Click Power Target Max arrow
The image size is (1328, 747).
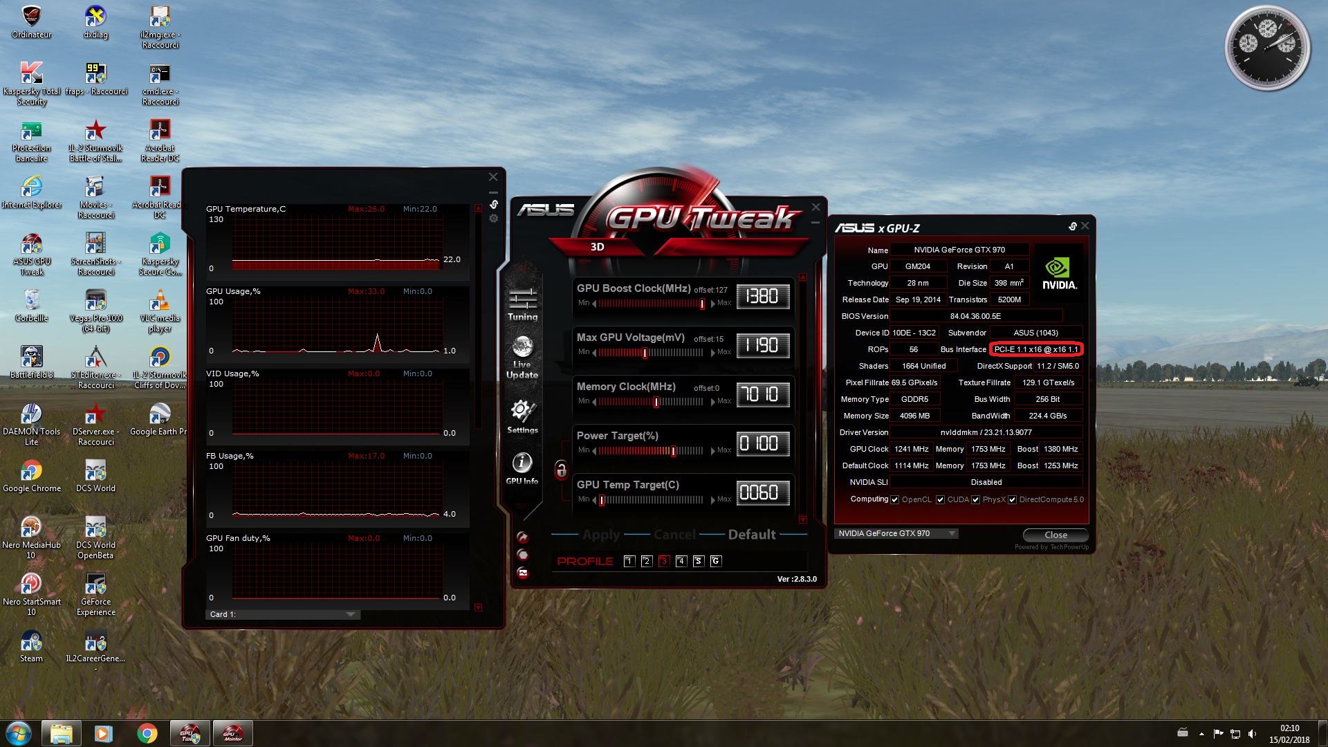tap(713, 451)
